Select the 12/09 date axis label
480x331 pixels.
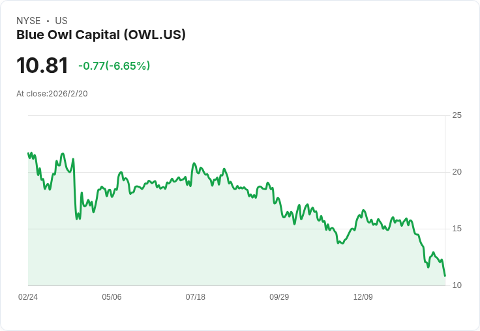tap(363, 297)
